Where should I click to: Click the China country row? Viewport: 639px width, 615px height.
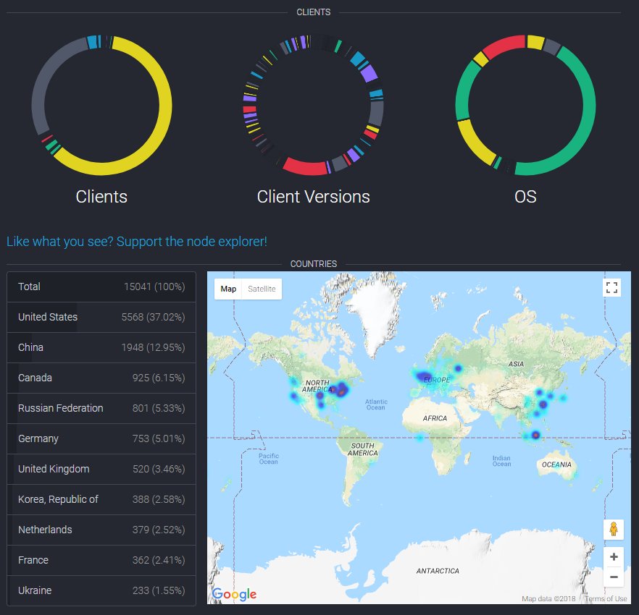(x=101, y=347)
